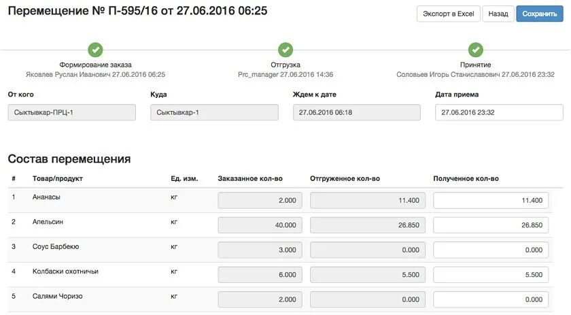Image resolution: width=571 pixels, height=315 pixels.
Task: Click the Товар/продукт column header
Action: tap(58, 179)
